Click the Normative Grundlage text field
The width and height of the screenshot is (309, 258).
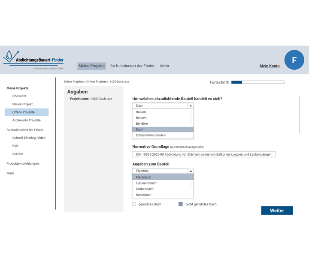[204, 154]
